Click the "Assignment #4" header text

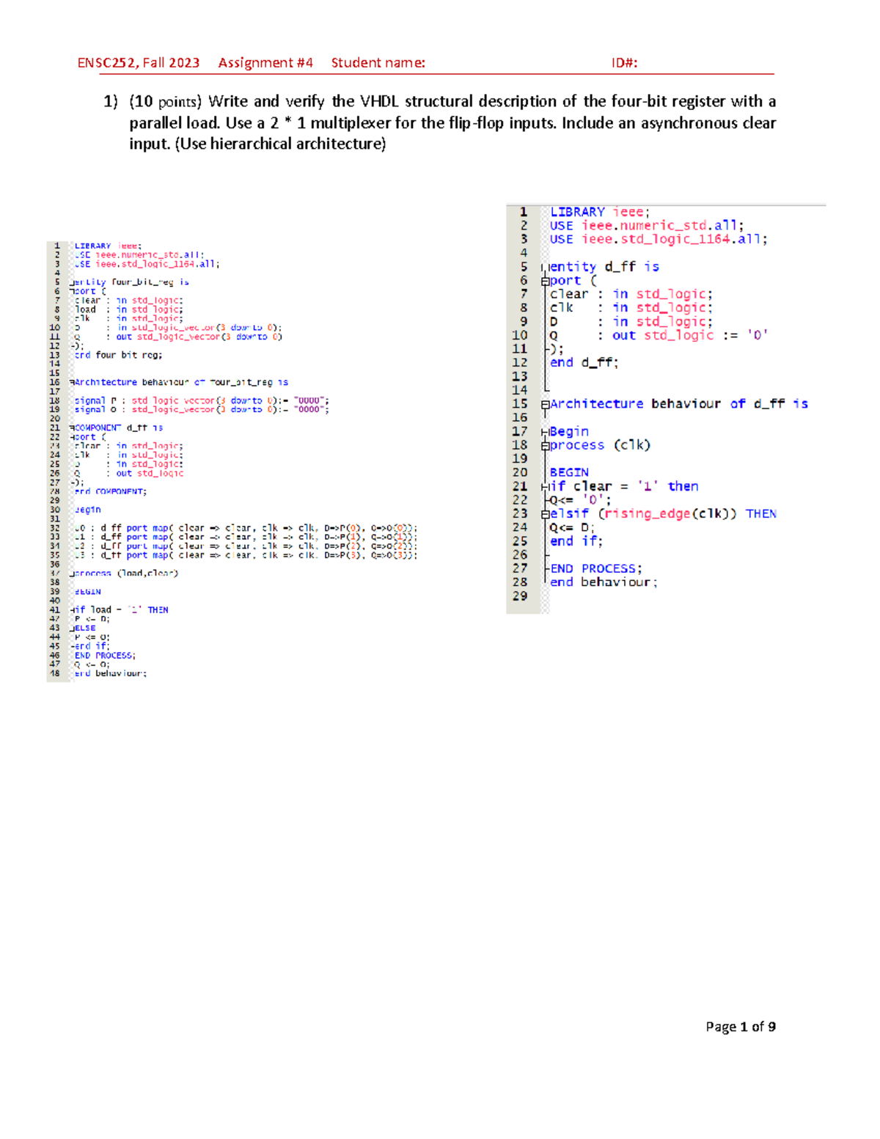click(265, 63)
